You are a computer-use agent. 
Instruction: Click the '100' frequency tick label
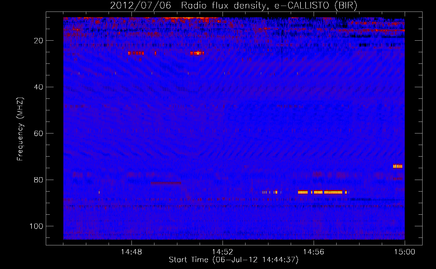click(x=36, y=226)
